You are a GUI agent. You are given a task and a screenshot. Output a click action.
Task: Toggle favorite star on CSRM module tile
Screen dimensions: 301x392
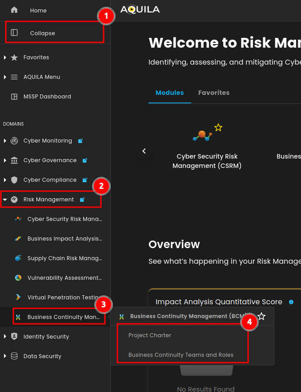click(x=218, y=128)
